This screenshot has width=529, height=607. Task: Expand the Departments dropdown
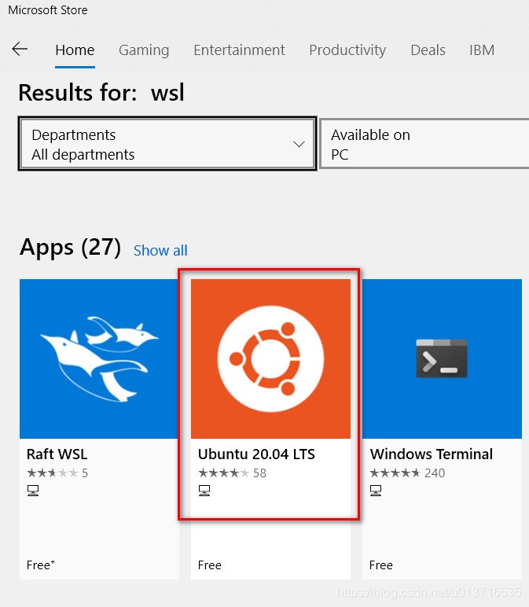(x=167, y=144)
